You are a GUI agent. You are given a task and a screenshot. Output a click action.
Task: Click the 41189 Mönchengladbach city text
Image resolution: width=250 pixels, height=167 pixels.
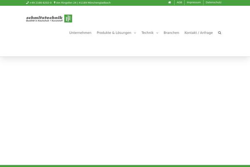95,3
